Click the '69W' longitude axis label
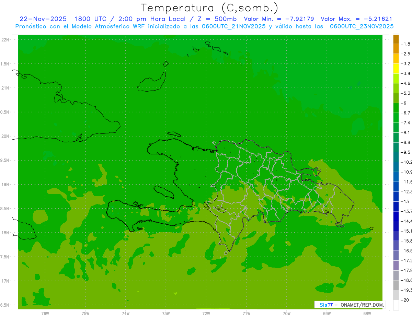Image resolution: width=412 pixels, height=318 pixels. (327, 313)
